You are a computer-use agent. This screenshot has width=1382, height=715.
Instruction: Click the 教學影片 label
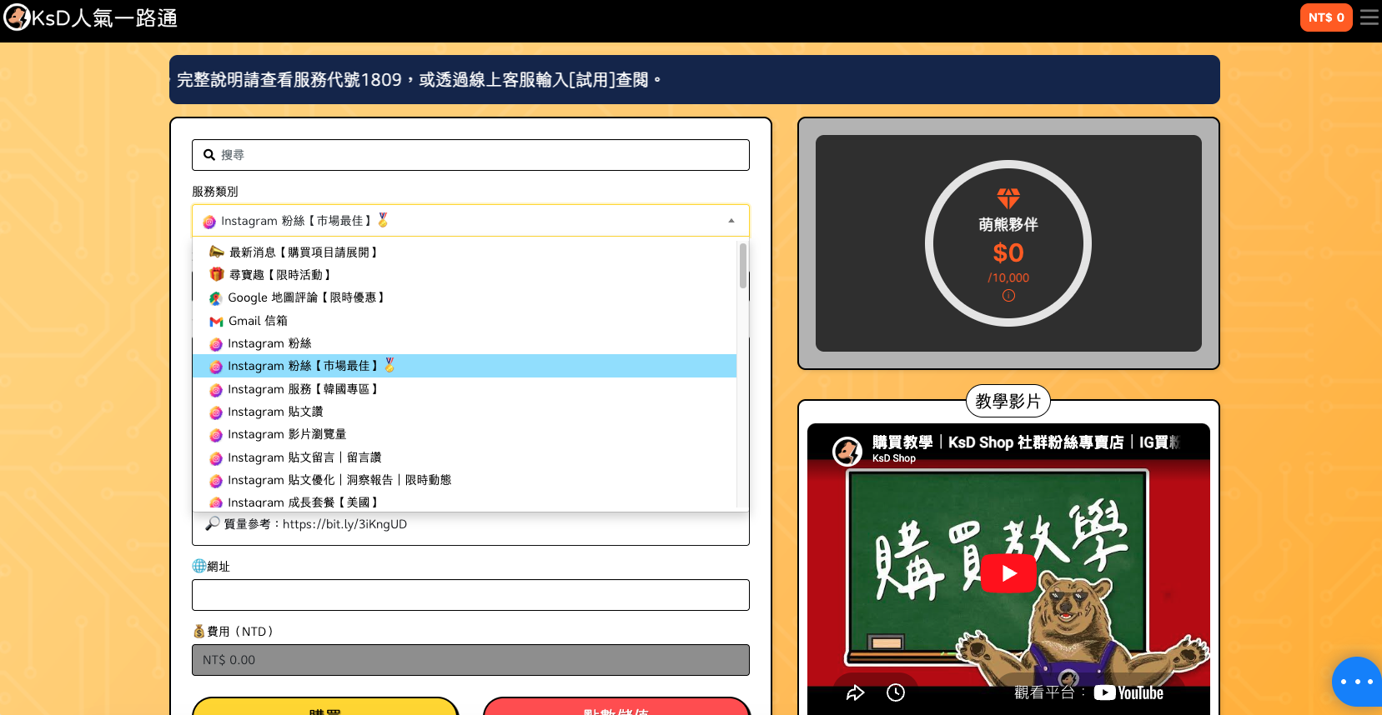point(1008,401)
